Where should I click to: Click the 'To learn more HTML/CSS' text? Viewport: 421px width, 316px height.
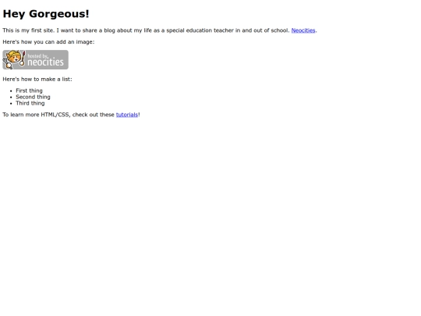pos(37,115)
